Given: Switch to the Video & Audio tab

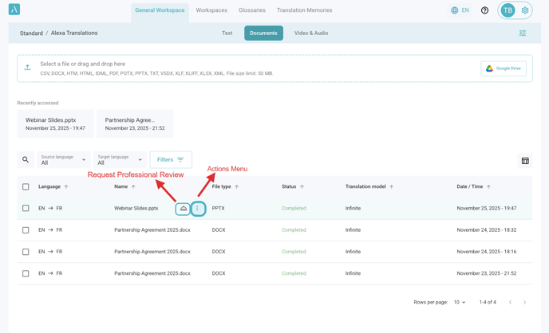Looking at the screenshot, I should pos(310,33).
